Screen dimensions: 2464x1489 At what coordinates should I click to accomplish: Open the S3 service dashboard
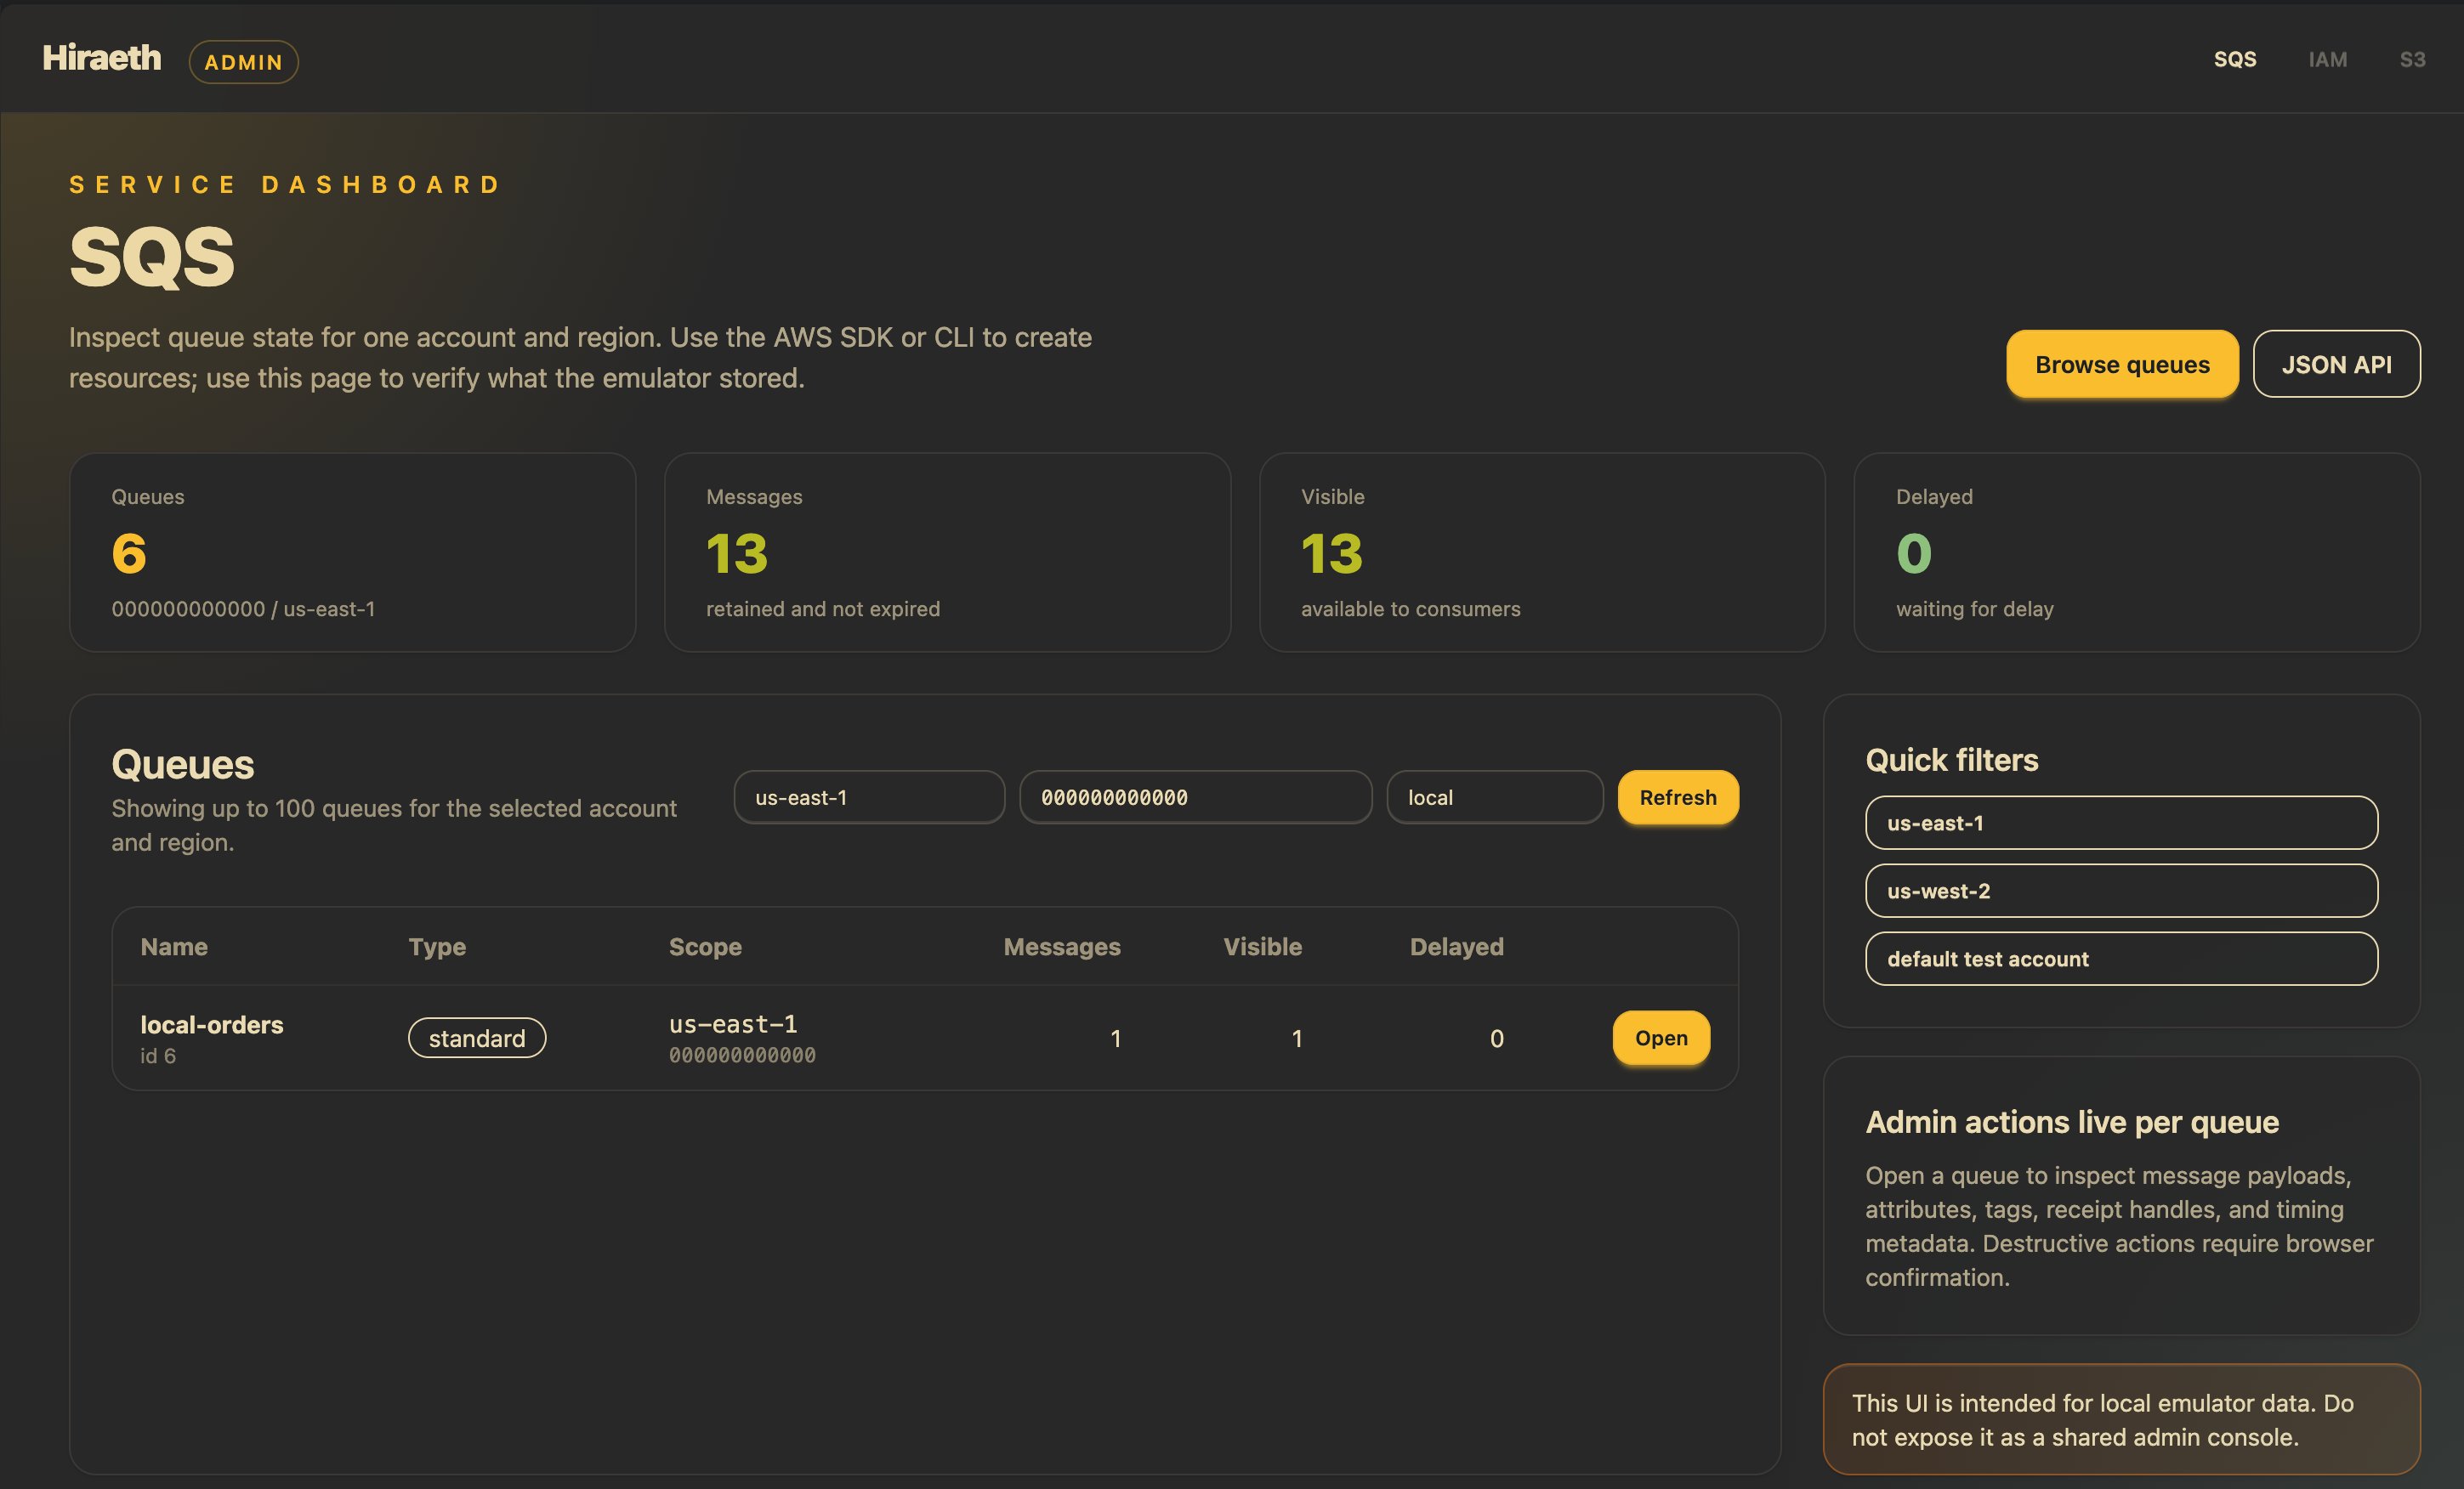point(2411,59)
